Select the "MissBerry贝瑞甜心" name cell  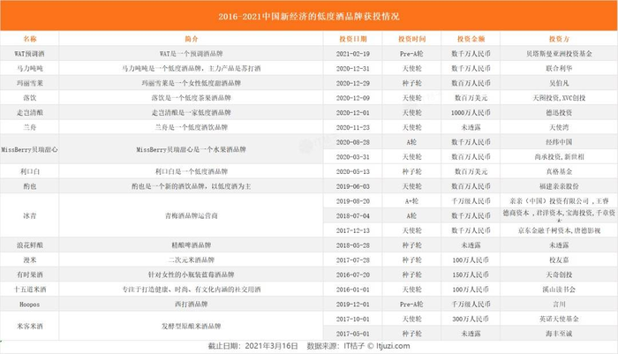point(29,149)
